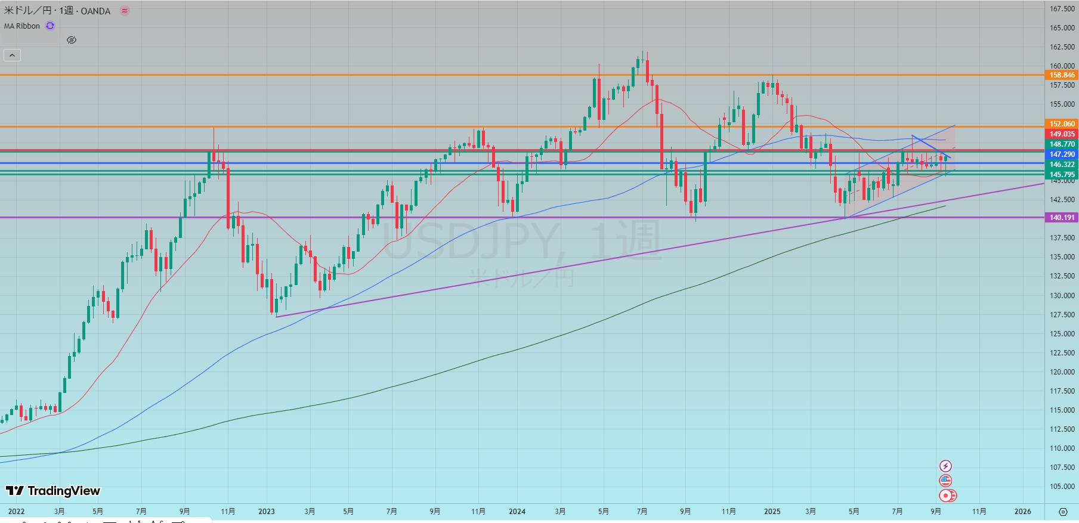
Task: Open chart settings via the hexagon gear icon
Action: pos(1063,512)
